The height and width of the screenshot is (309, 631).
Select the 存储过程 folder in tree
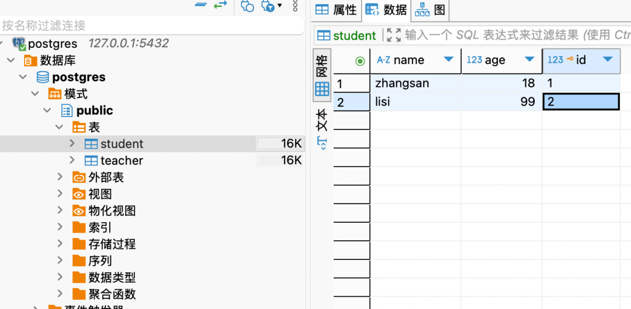click(112, 244)
